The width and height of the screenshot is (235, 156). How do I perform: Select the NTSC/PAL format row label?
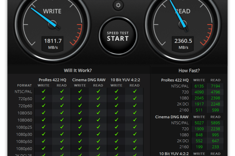click(x=23, y=92)
